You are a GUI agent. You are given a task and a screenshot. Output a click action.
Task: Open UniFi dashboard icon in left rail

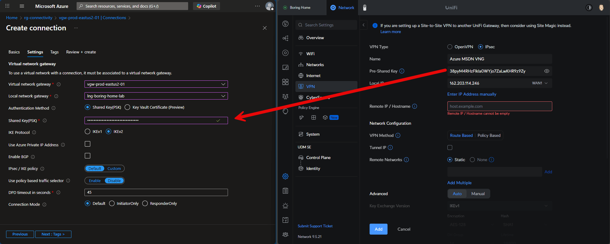[285, 24]
